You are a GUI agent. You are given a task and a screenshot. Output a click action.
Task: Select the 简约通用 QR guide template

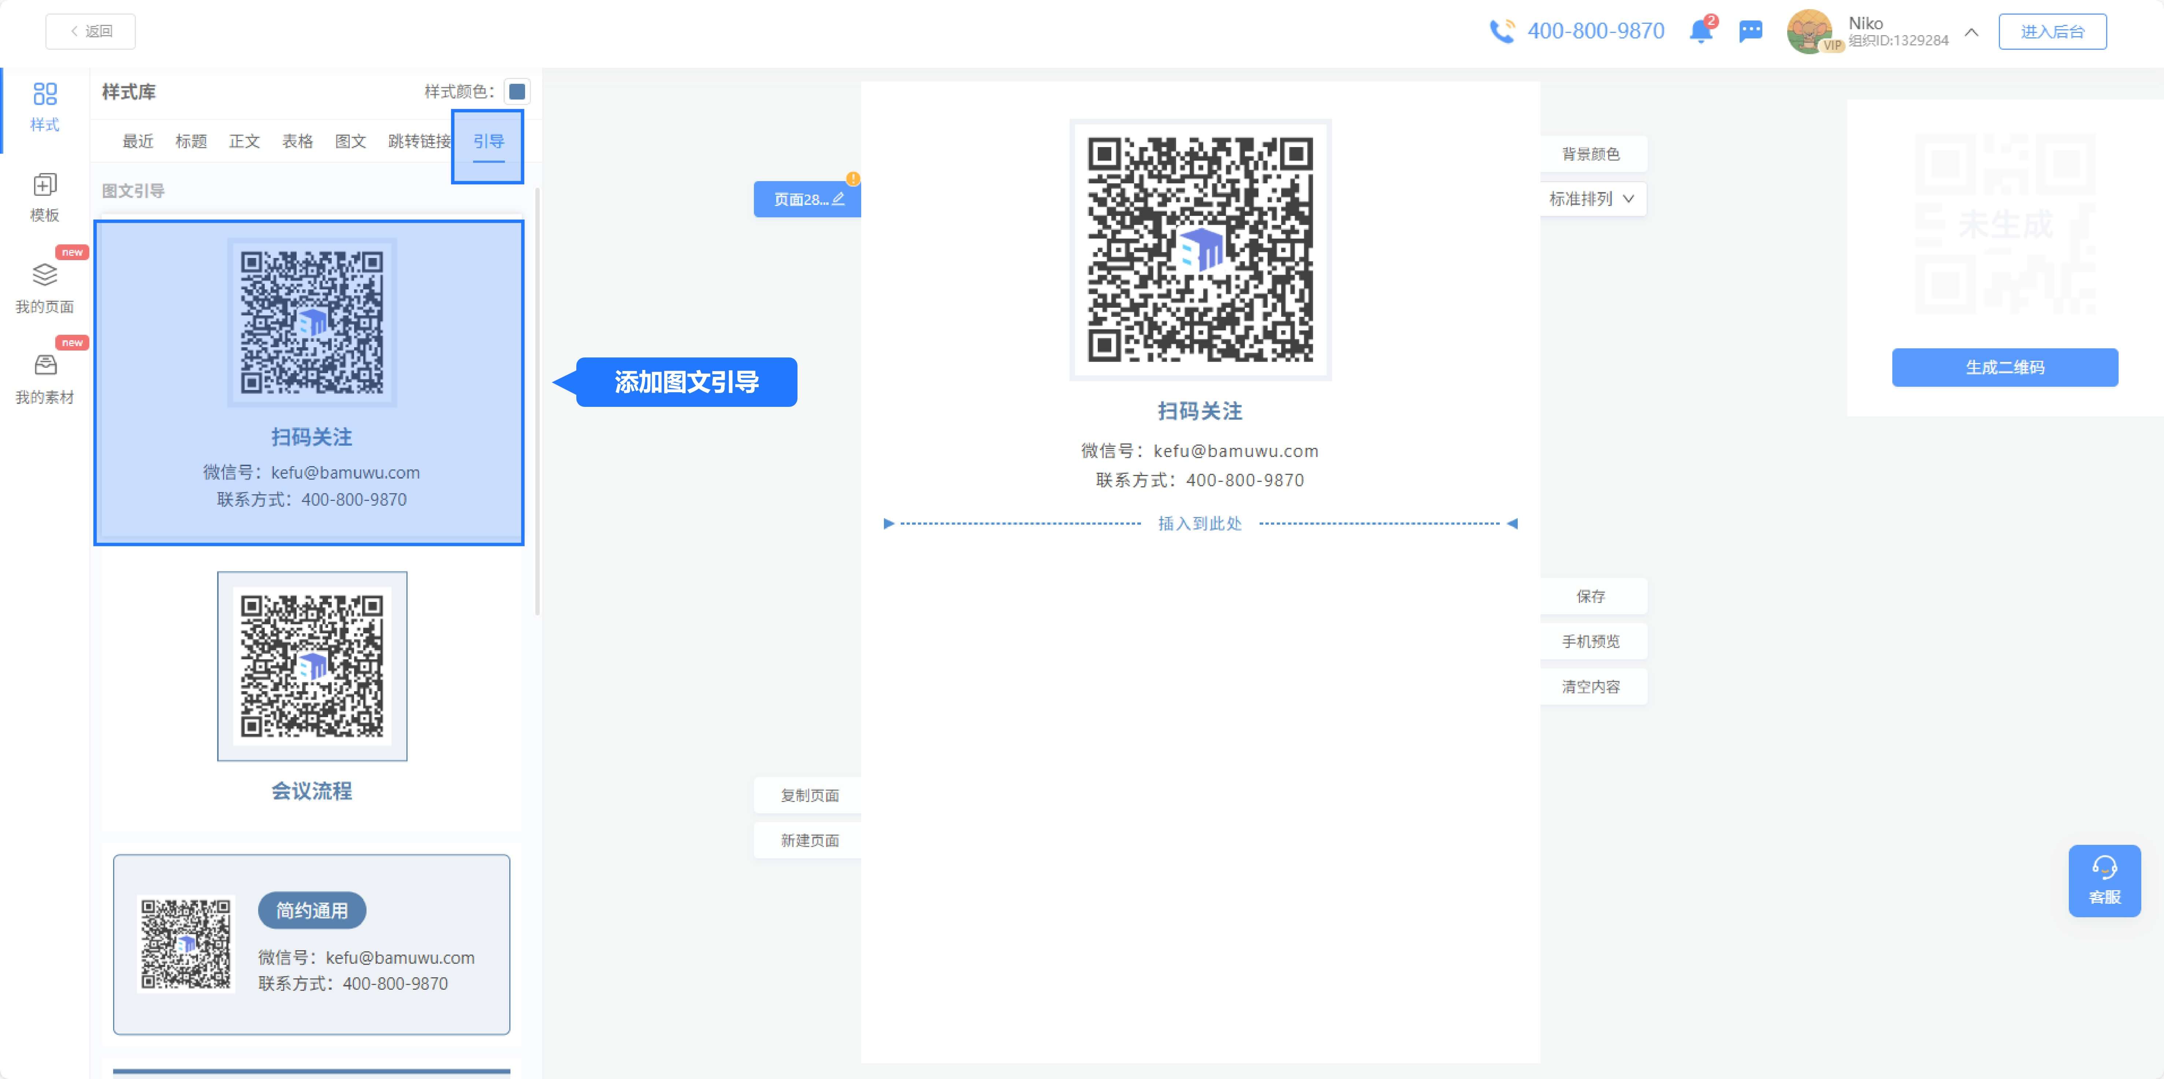click(312, 944)
